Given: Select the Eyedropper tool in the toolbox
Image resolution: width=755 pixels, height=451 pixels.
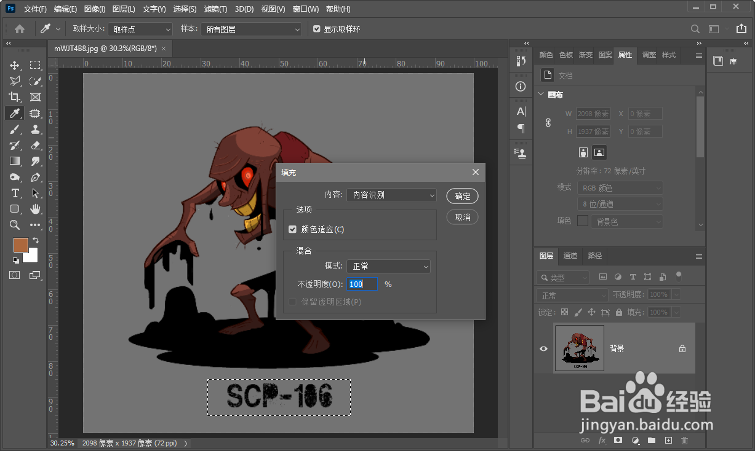Looking at the screenshot, I should [15, 113].
